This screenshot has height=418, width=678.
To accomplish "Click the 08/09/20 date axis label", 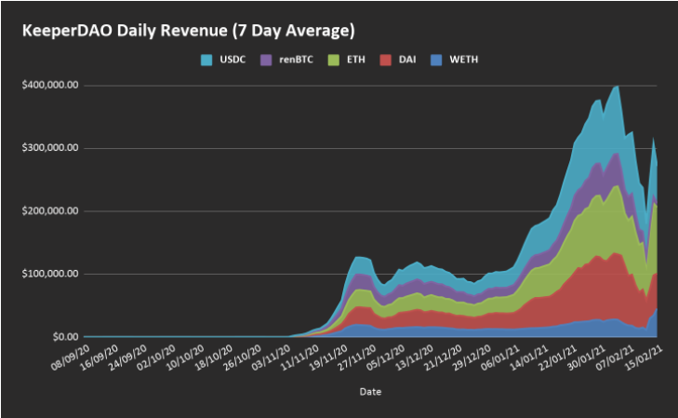I will tap(71, 357).
